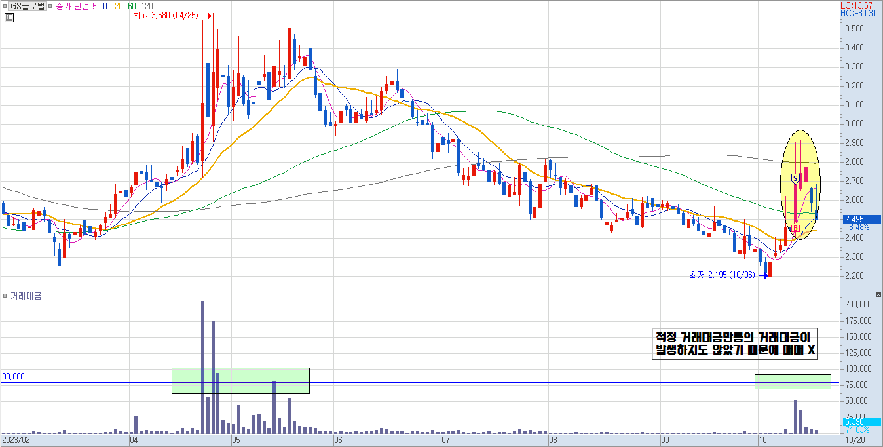Click the 80,000 horizontal line label
Screen dimensions: 883x447
(13, 377)
